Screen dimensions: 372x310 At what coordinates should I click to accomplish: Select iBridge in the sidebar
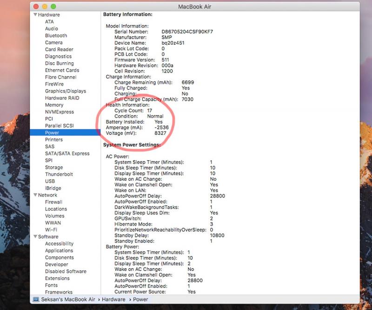pos(53,188)
